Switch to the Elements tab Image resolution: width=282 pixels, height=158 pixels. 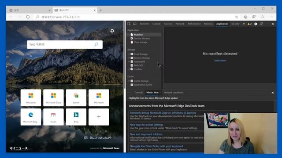pyautogui.click(x=144, y=24)
